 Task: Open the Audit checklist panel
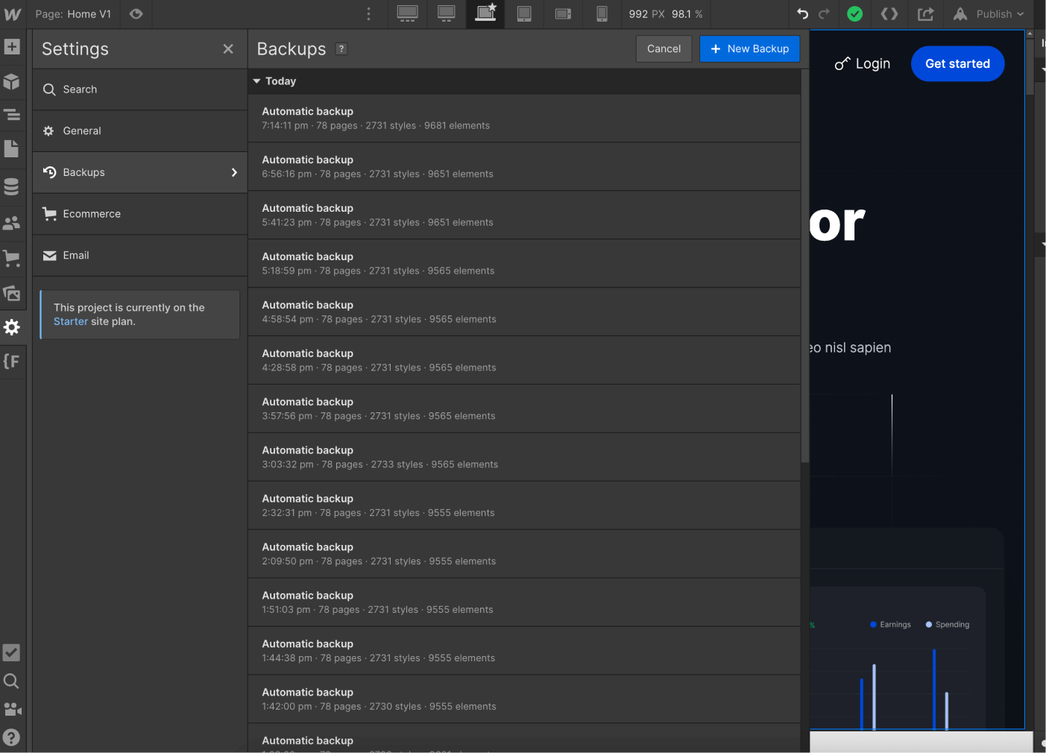12,652
